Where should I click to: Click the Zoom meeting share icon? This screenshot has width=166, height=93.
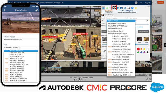click(132, 8)
